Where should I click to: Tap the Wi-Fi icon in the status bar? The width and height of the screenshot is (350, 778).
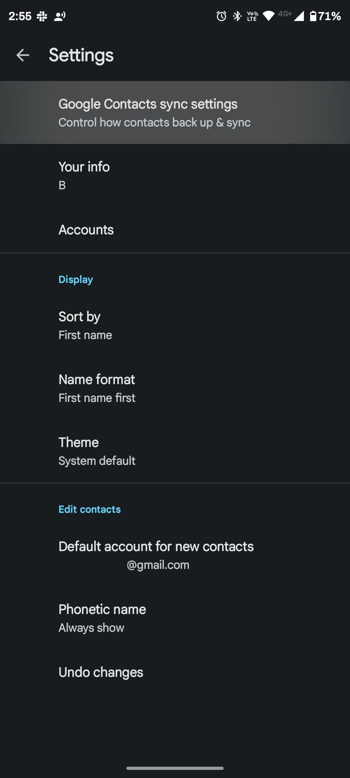269,16
